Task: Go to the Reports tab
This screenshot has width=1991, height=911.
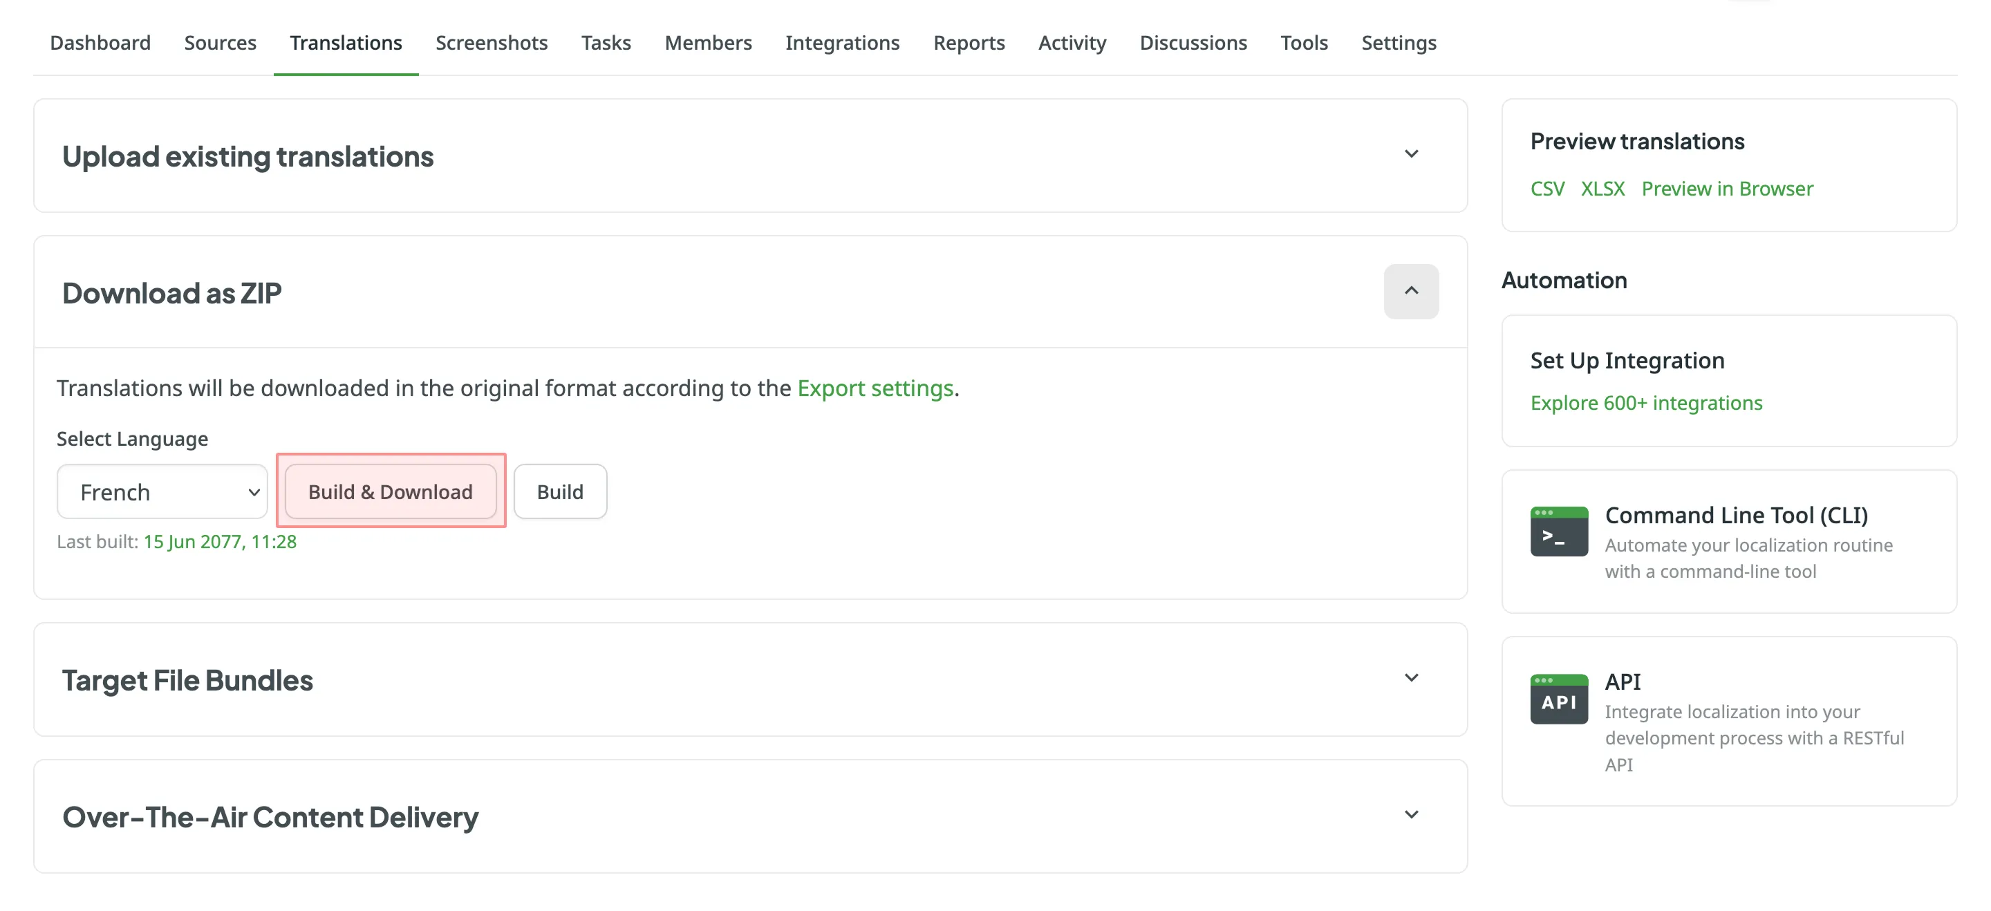Action: 969,42
